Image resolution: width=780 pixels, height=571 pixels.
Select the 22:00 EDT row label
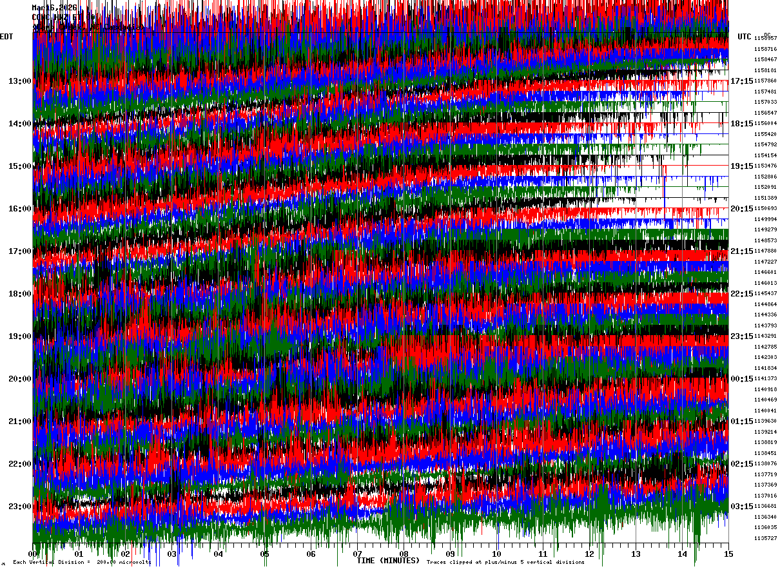(x=20, y=464)
